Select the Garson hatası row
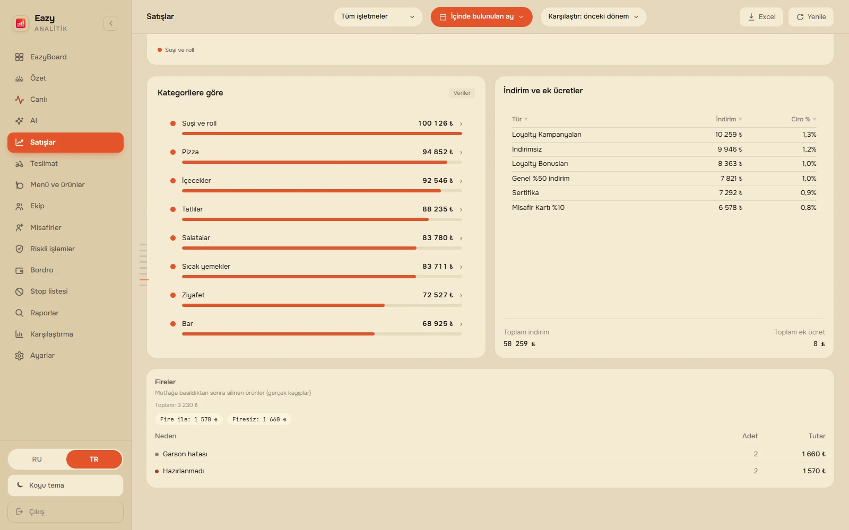Screen dimensions: 849x530 point(490,454)
